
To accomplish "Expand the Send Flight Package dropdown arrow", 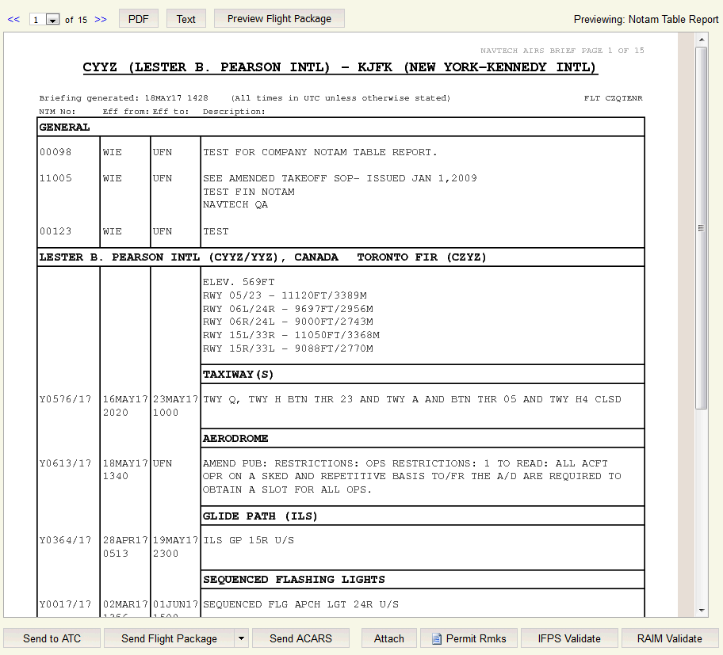I will (x=241, y=638).
